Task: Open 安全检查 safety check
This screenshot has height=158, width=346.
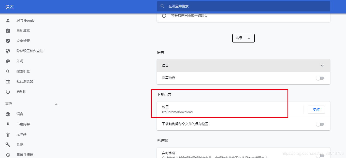Action: [x=22, y=41]
